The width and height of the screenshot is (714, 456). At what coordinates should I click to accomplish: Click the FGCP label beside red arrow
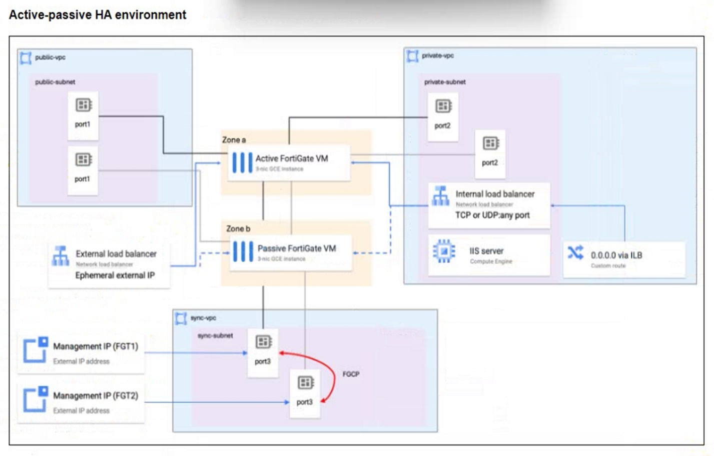tap(351, 374)
